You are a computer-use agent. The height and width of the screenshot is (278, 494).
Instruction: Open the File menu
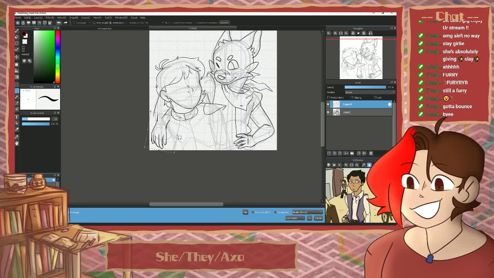[x=18, y=18]
